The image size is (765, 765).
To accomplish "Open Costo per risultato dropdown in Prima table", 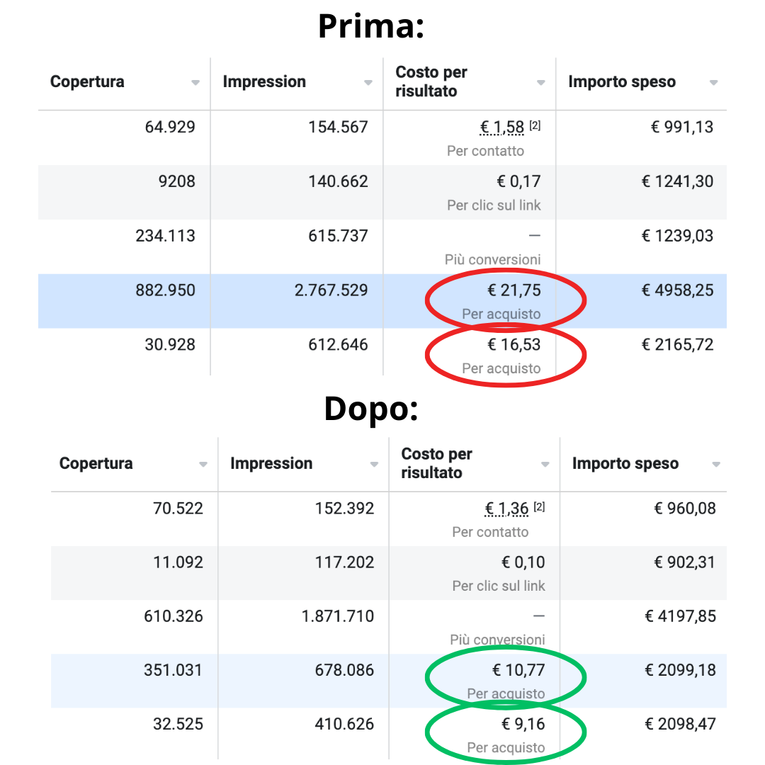I will pyautogui.click(x=540, y=82).
